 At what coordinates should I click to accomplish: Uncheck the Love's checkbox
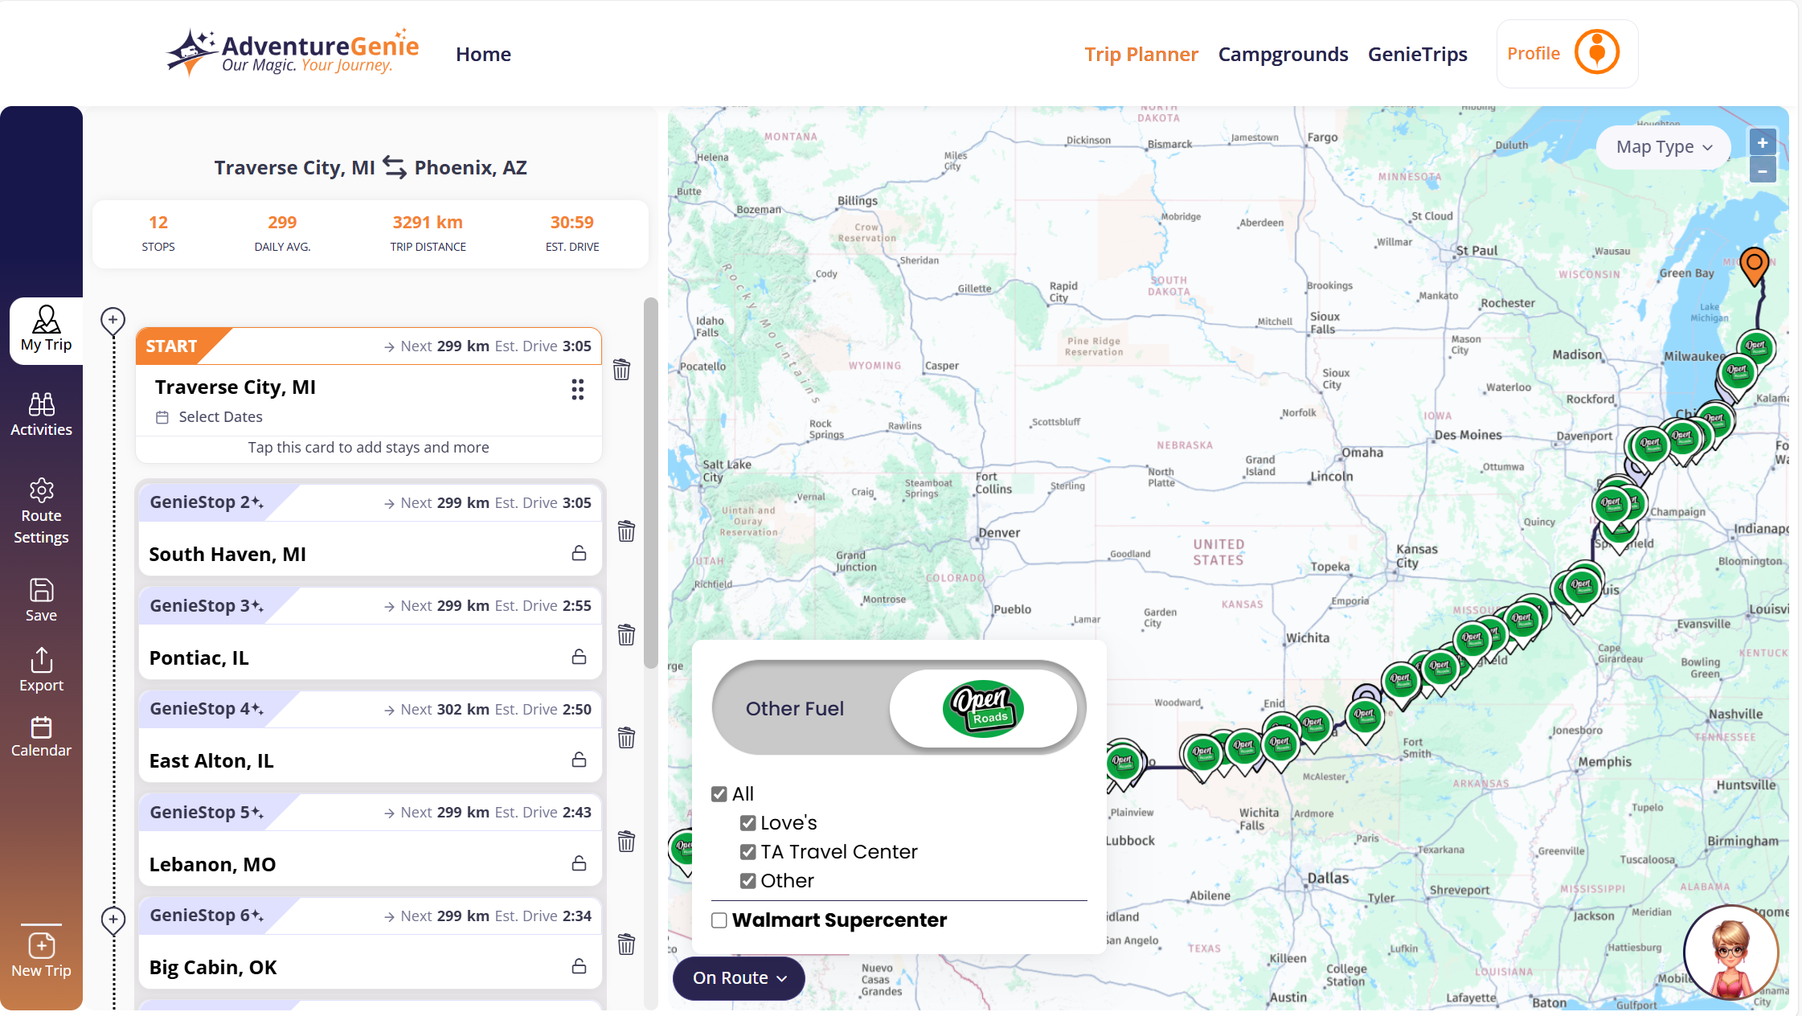click(748, 823)
